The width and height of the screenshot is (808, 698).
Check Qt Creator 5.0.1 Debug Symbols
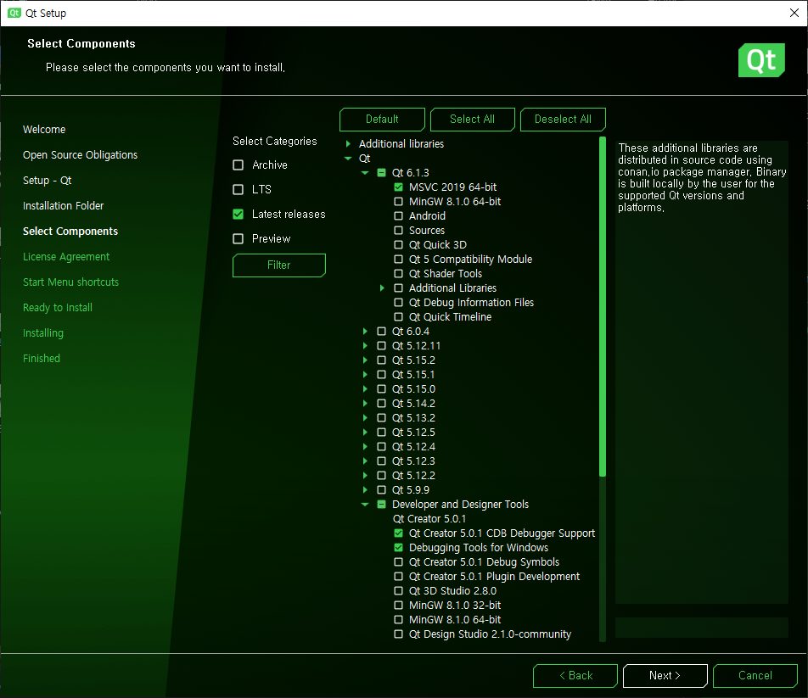tap(398, 562)
